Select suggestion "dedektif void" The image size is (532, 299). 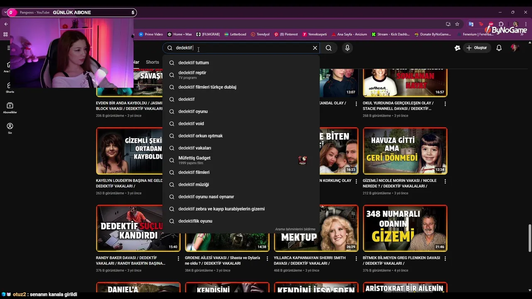click(241, 124)
